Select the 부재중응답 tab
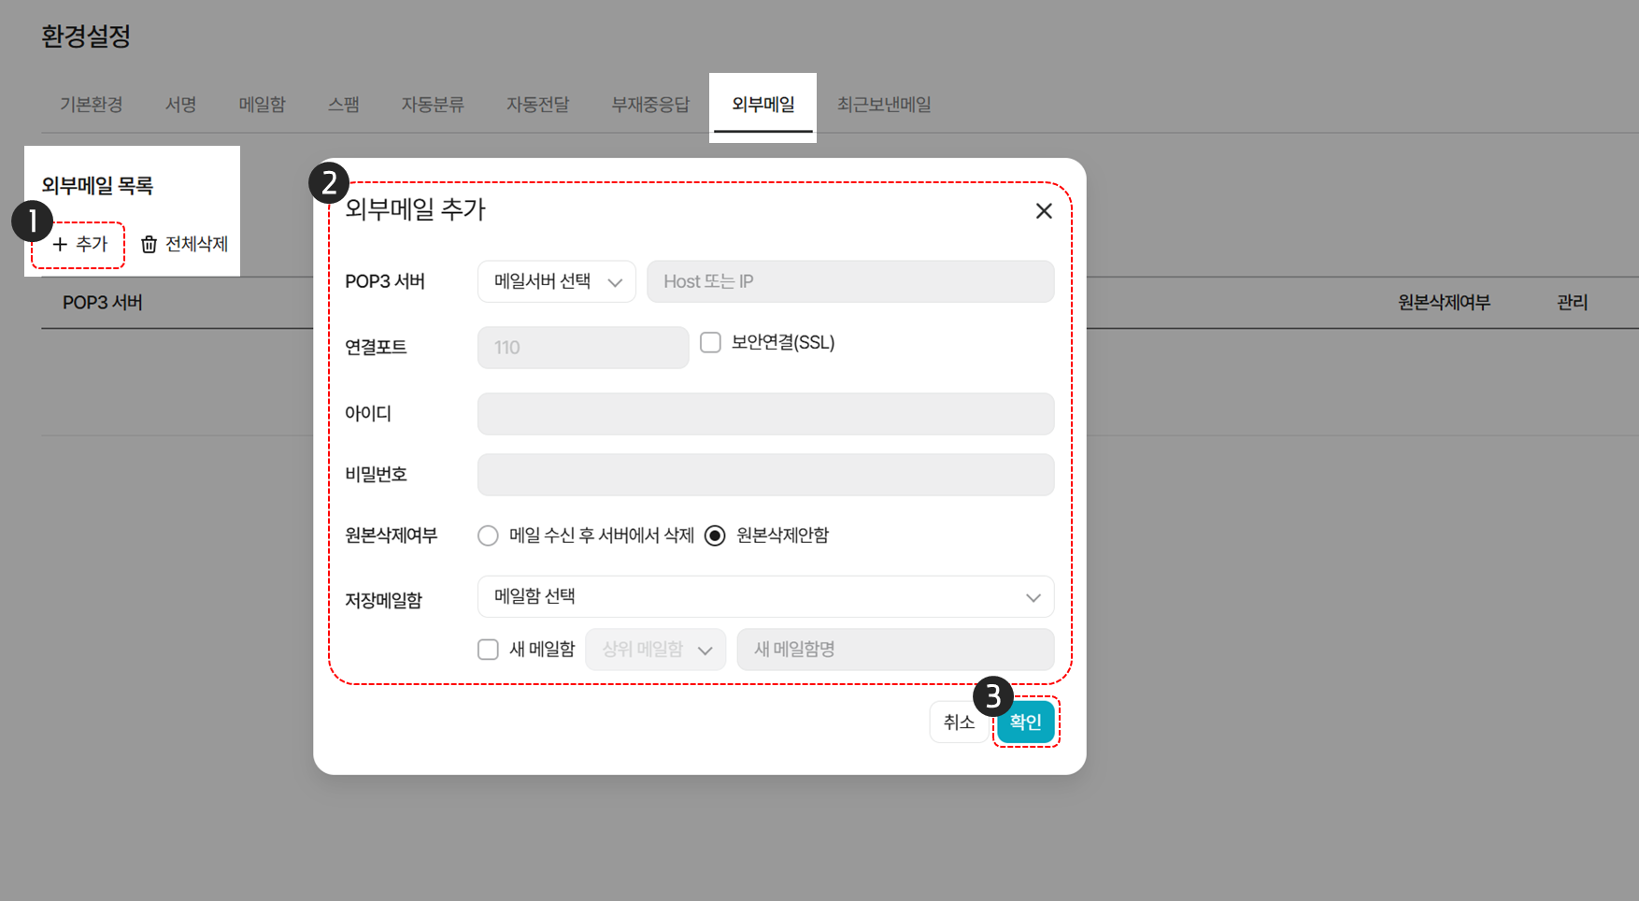 (650, 105)
